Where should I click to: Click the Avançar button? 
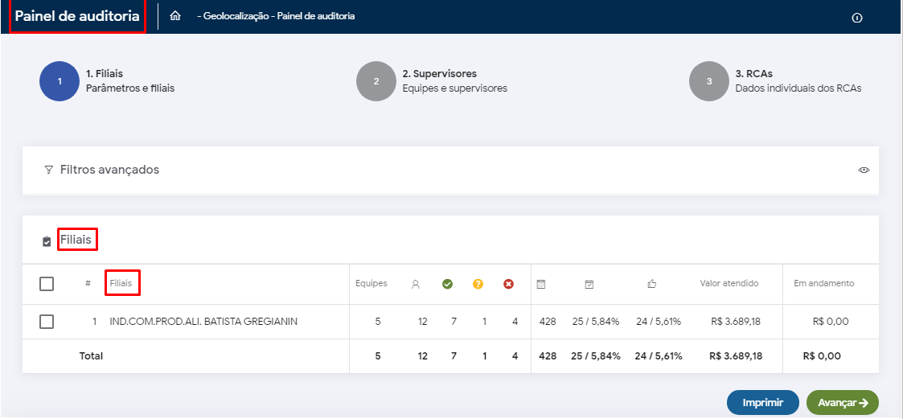[x=842, y=402]
